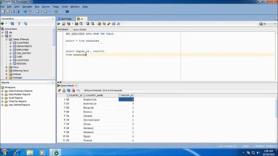278x156 pixels.
Task: Pin the query result with red pin
Action: coord(59,91)
